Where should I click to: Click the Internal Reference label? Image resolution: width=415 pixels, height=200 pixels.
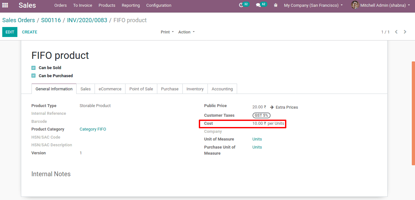tap(49, 114)
